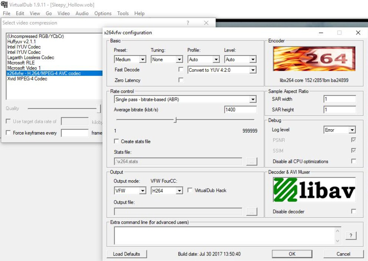The width and height of the screenshot is (368, 261).
Task: Expand the VFW FourCC H264 dropdown
Action: tap(167, 191)
